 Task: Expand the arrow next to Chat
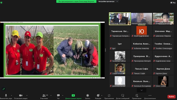[63, 96]
